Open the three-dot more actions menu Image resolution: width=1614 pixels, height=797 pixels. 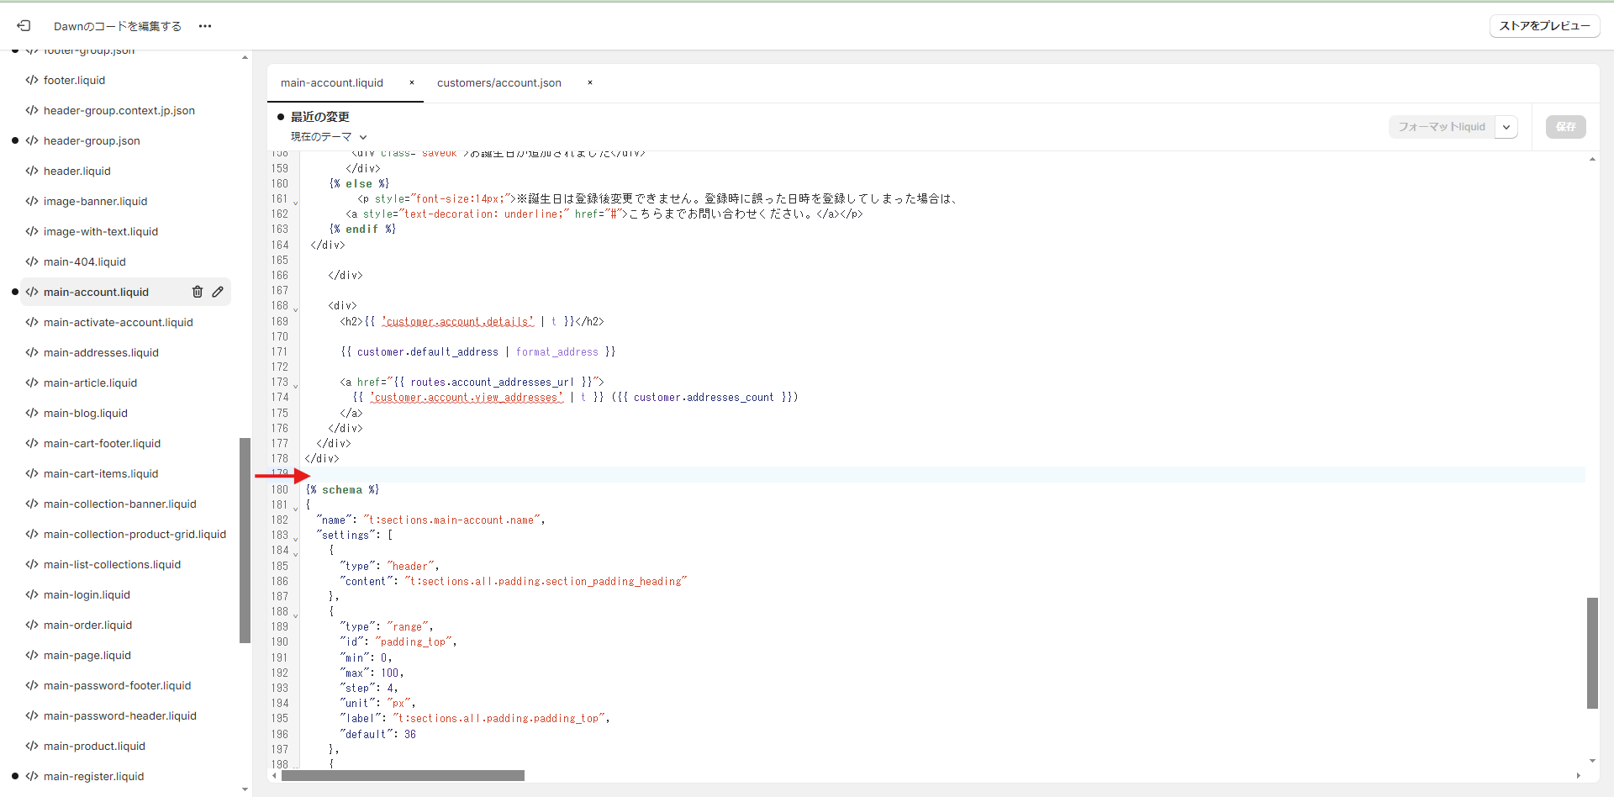coord(205,26)
